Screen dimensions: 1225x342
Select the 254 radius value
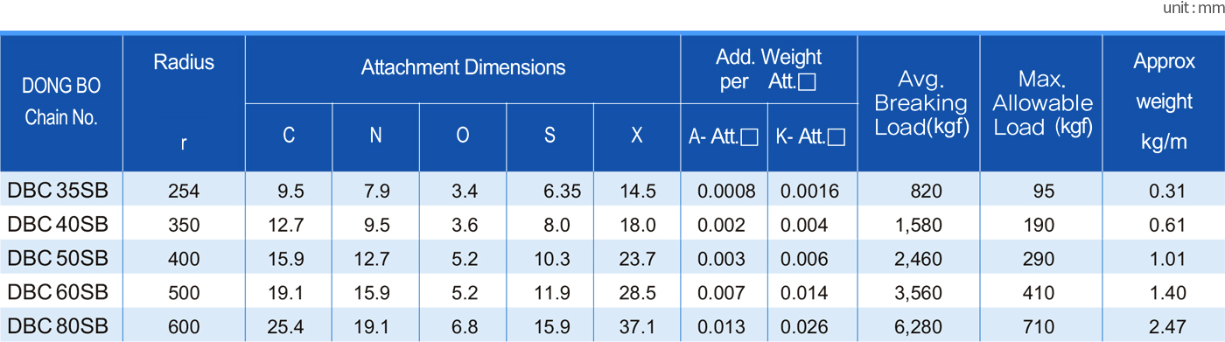[x=184, y=192]
